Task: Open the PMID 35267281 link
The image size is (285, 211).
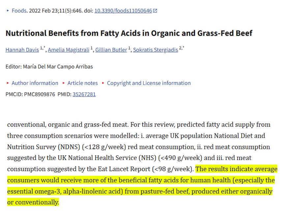Action: pos(84,94)
